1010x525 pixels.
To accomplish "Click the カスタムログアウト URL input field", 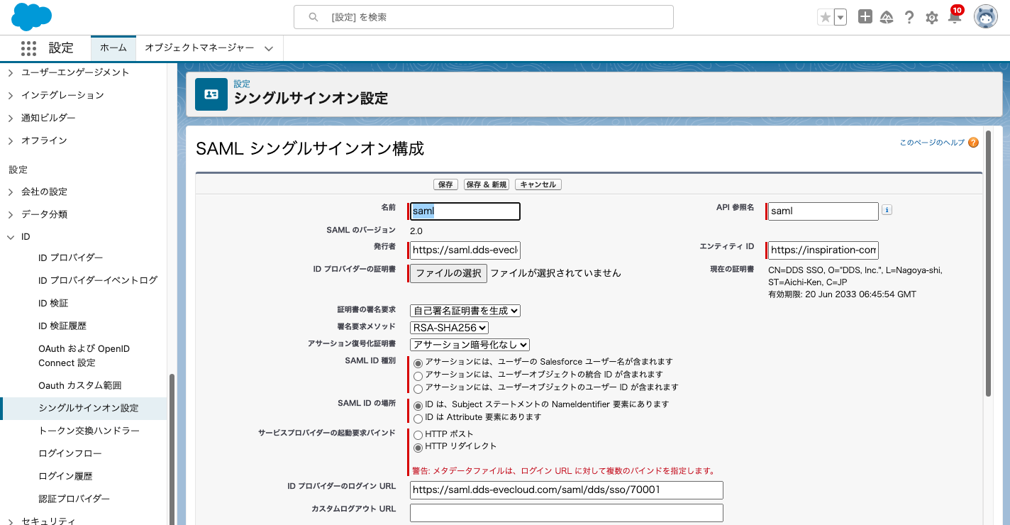I will coord(566,512).
